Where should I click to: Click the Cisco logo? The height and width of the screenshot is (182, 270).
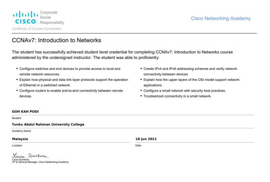pyautogui.click(x=25, y=18)
